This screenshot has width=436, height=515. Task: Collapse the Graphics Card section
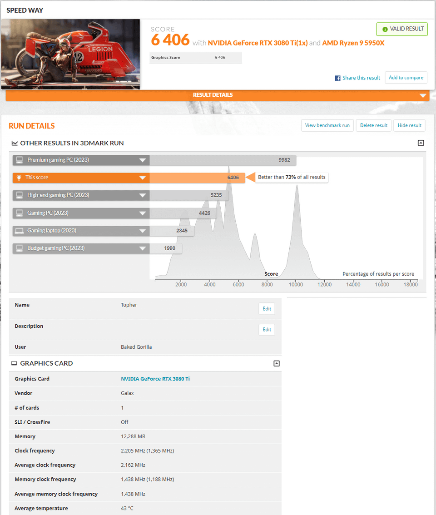tap(277, 363)
